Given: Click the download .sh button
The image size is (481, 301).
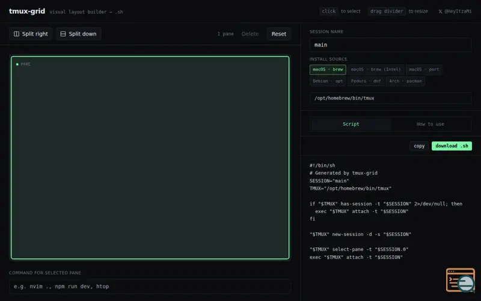Looking at the screenshot, I should click(x=452, y=146).
